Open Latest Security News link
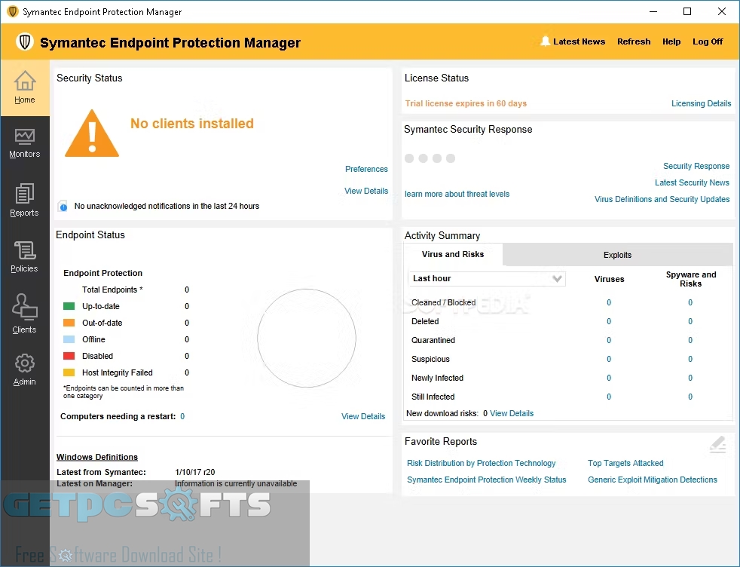Screen dimensions: 740x567 (692, 182)
